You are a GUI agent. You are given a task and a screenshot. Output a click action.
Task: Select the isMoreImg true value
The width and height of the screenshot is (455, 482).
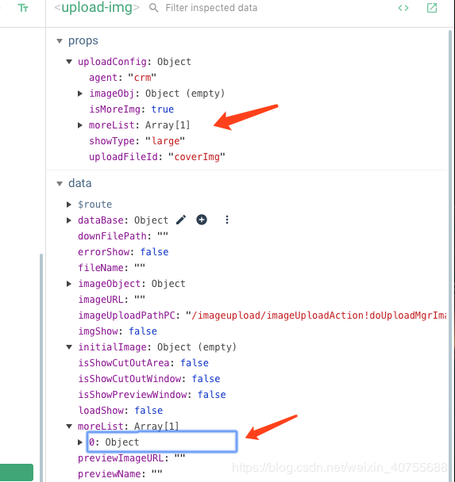coord(163,109)
